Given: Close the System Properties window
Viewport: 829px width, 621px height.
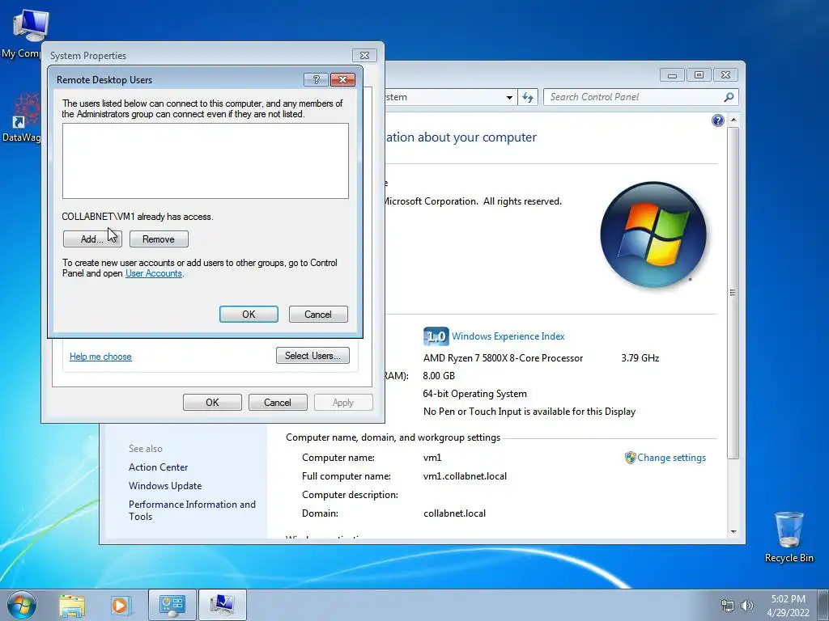Looking at the screenshot, I should [x=364, y=56].
